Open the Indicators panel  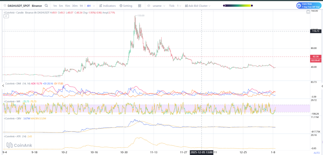107,6
